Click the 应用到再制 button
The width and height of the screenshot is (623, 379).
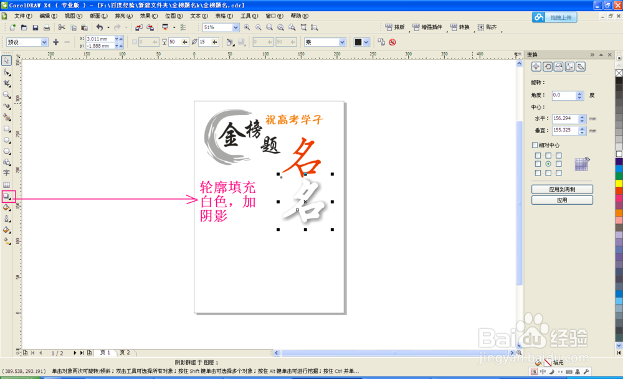coord(562,189)
